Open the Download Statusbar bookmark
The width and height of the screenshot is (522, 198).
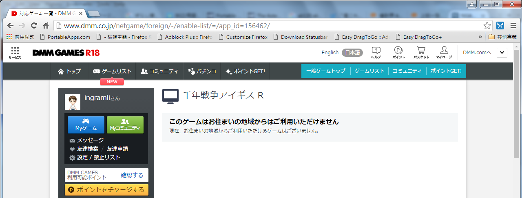301,37
